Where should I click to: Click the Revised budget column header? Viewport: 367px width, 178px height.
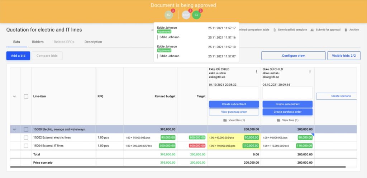[x=165, y=96]
